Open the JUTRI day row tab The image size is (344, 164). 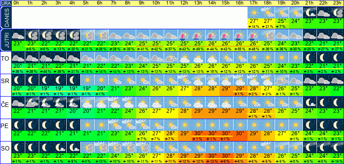tap(5, 40)
